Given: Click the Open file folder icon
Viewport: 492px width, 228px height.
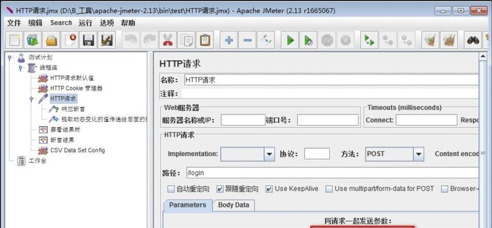Looking at the screenshot, I should 51,40.
